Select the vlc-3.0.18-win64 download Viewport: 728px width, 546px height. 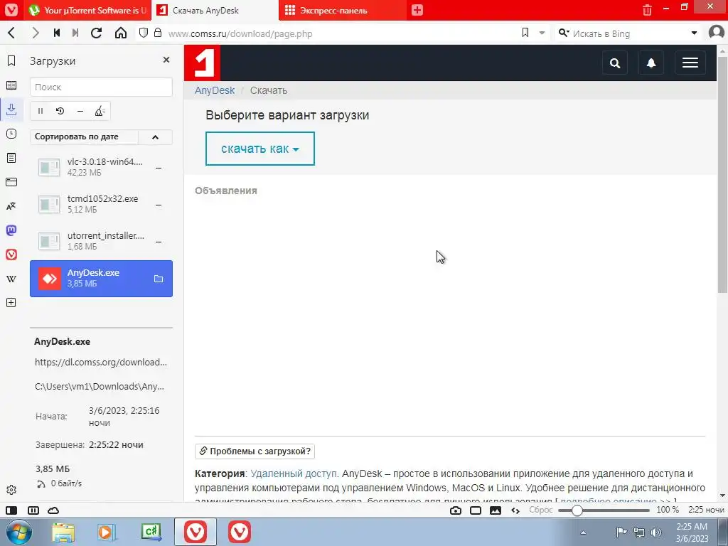point(101,166)
